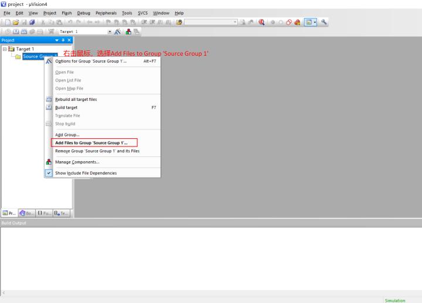Click the Manage Components toolbar icon
This screenshot has width=422, height=303.
tap(128, 32)
